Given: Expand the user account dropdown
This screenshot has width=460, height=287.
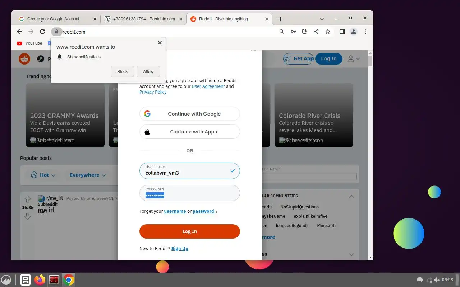Looking at the screenshot, I should click(353, 58).
